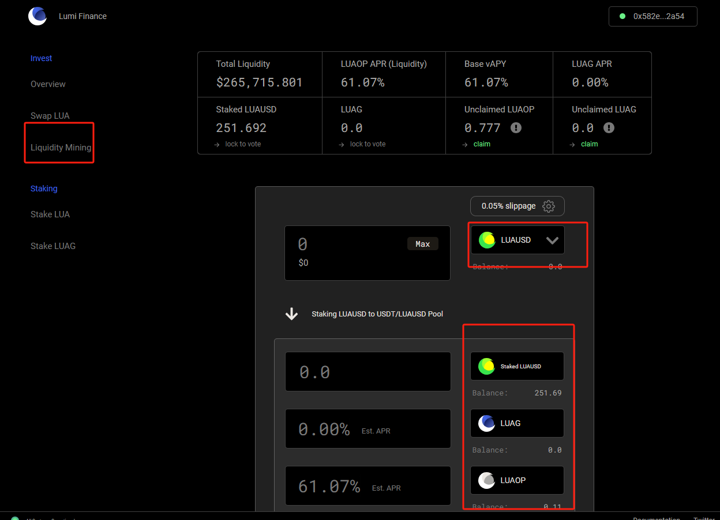Click the Staking section heading

pyautogui.click(x=44, y=189)
